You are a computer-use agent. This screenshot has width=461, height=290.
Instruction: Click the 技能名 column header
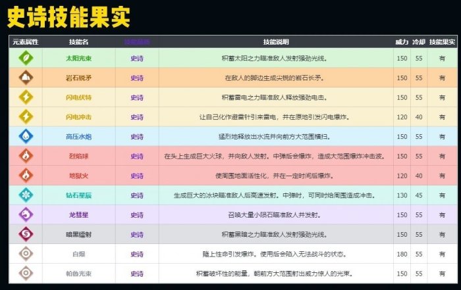tap(79, 41)
